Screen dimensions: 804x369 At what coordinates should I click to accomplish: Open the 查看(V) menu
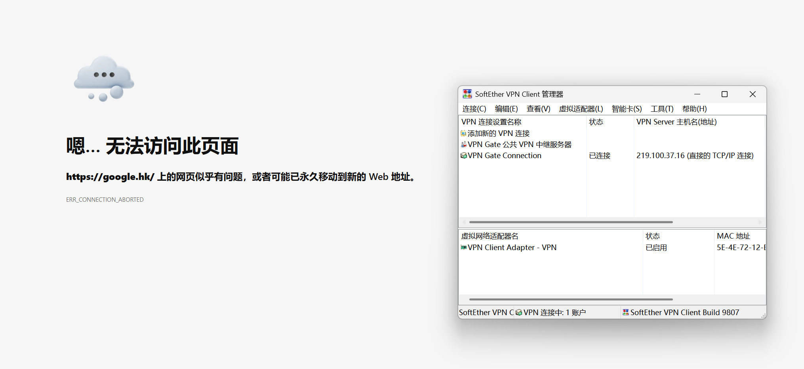538,109
